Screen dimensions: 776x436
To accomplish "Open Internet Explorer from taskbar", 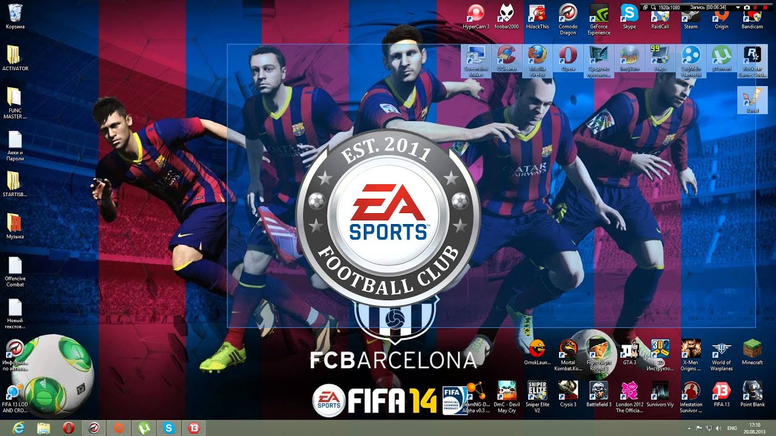I will [x=18, y=428].
